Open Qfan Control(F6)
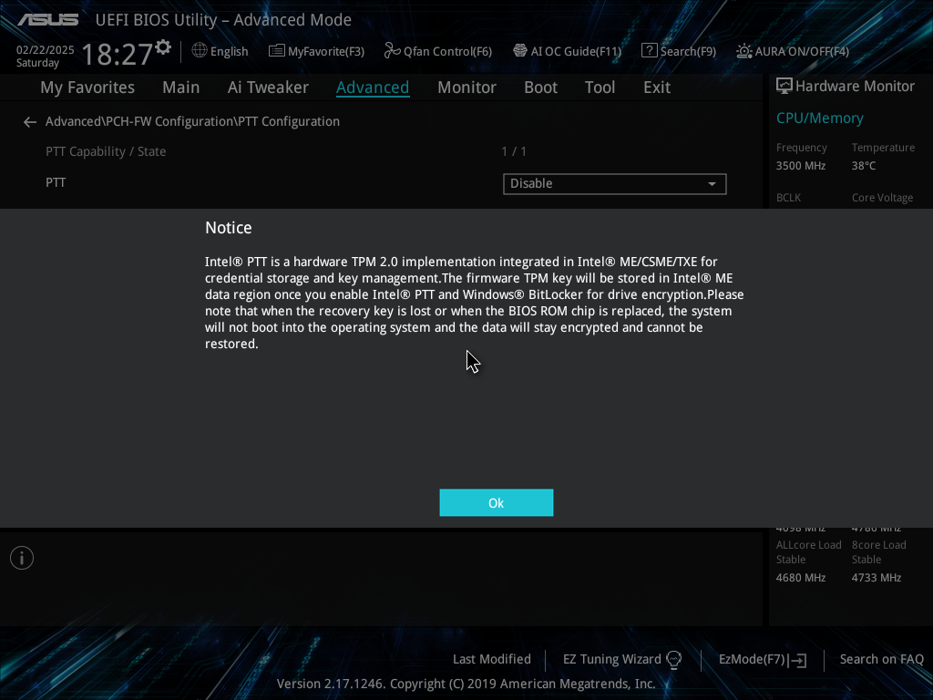This screenshot has width=933, height=700. [438, 51]
